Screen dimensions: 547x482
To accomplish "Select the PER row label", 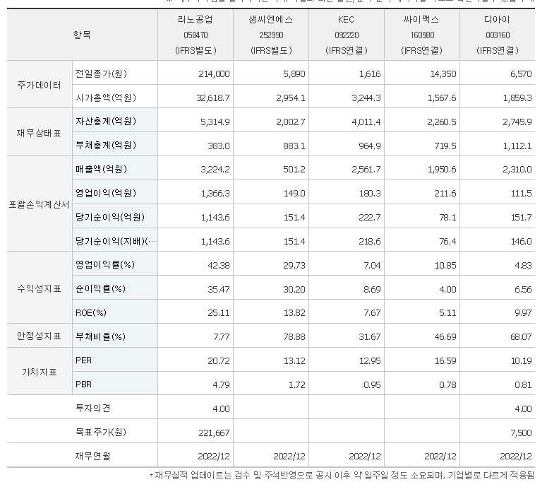I will click(84, 360).
